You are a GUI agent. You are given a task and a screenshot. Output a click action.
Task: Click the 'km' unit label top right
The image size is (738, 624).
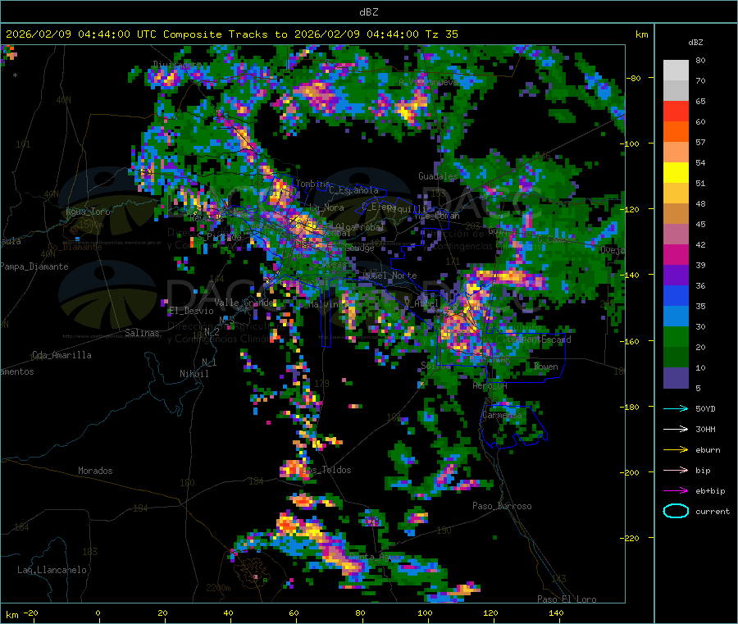[x=641, y=34]
